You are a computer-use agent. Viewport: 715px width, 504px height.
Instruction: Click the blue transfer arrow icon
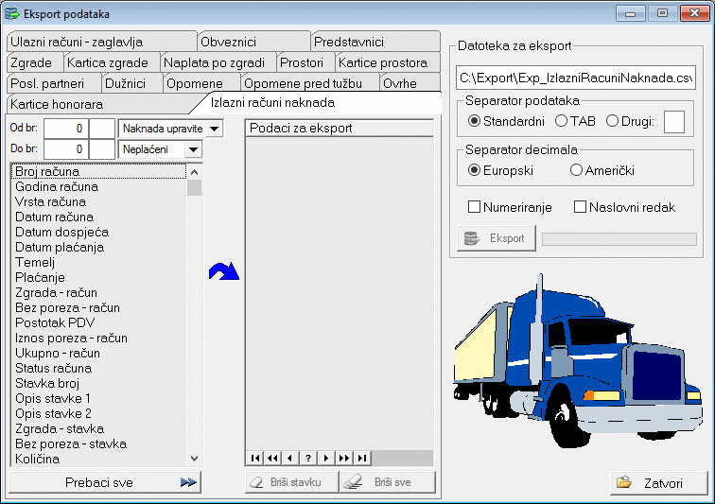pos(223,272)
